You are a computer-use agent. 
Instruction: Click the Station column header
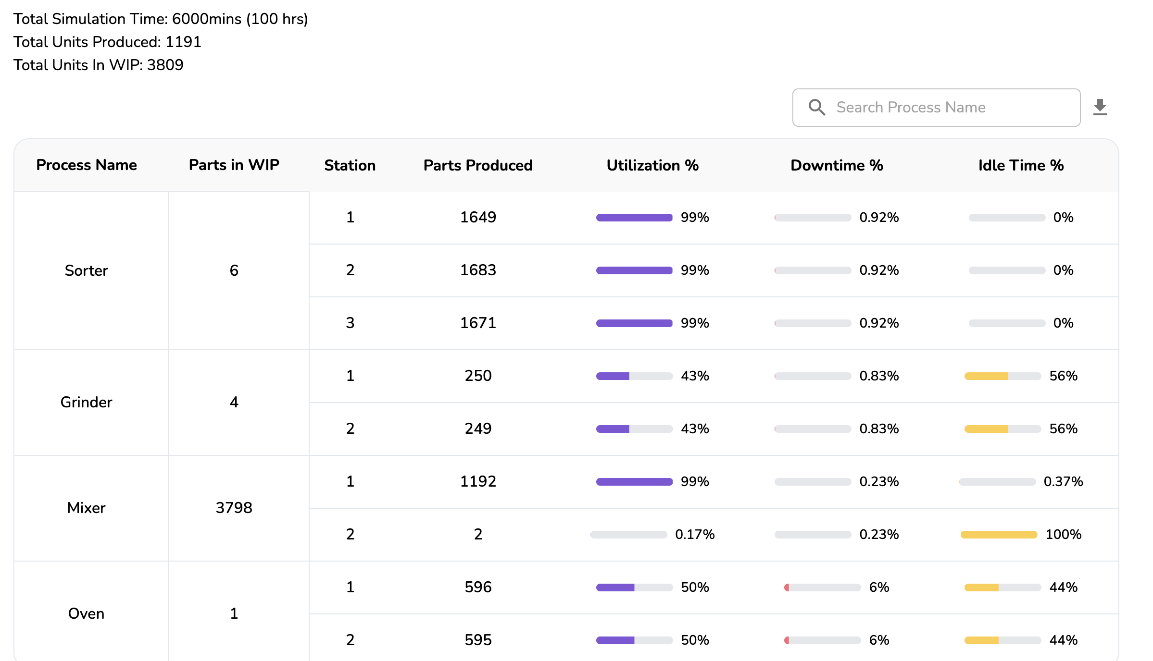click(x=350, y=165)
